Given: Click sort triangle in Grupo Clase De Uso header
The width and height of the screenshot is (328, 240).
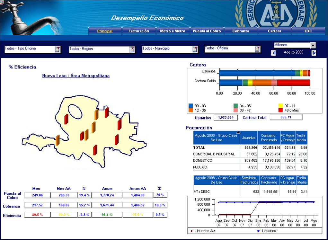Looking at the screenshot, I should pos(238,132).
